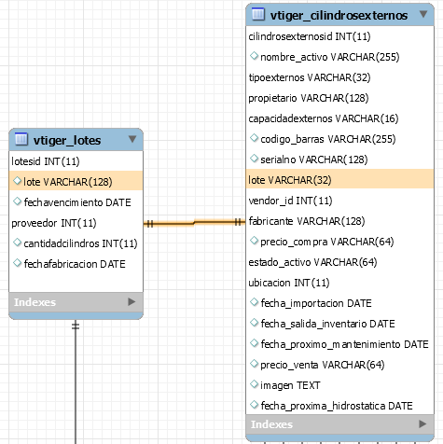Click the vtiger_lotes table icon
Image resolution: width=443 pixels, height=444 pixels.
(x=21, y=139)
